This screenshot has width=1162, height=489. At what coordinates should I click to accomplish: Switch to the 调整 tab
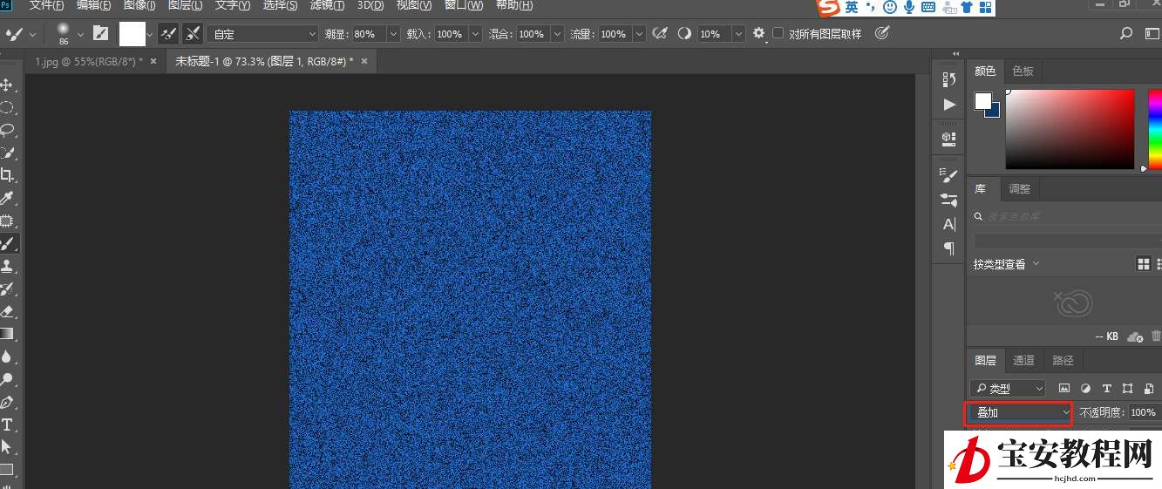[x=1019, y=188]
